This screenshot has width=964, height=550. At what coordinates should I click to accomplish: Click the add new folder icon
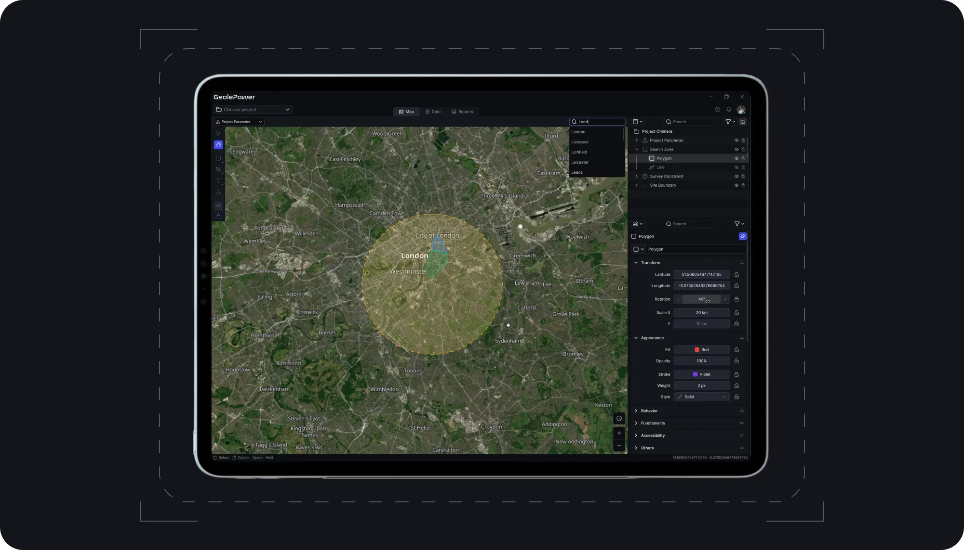(x=743, y=122)
